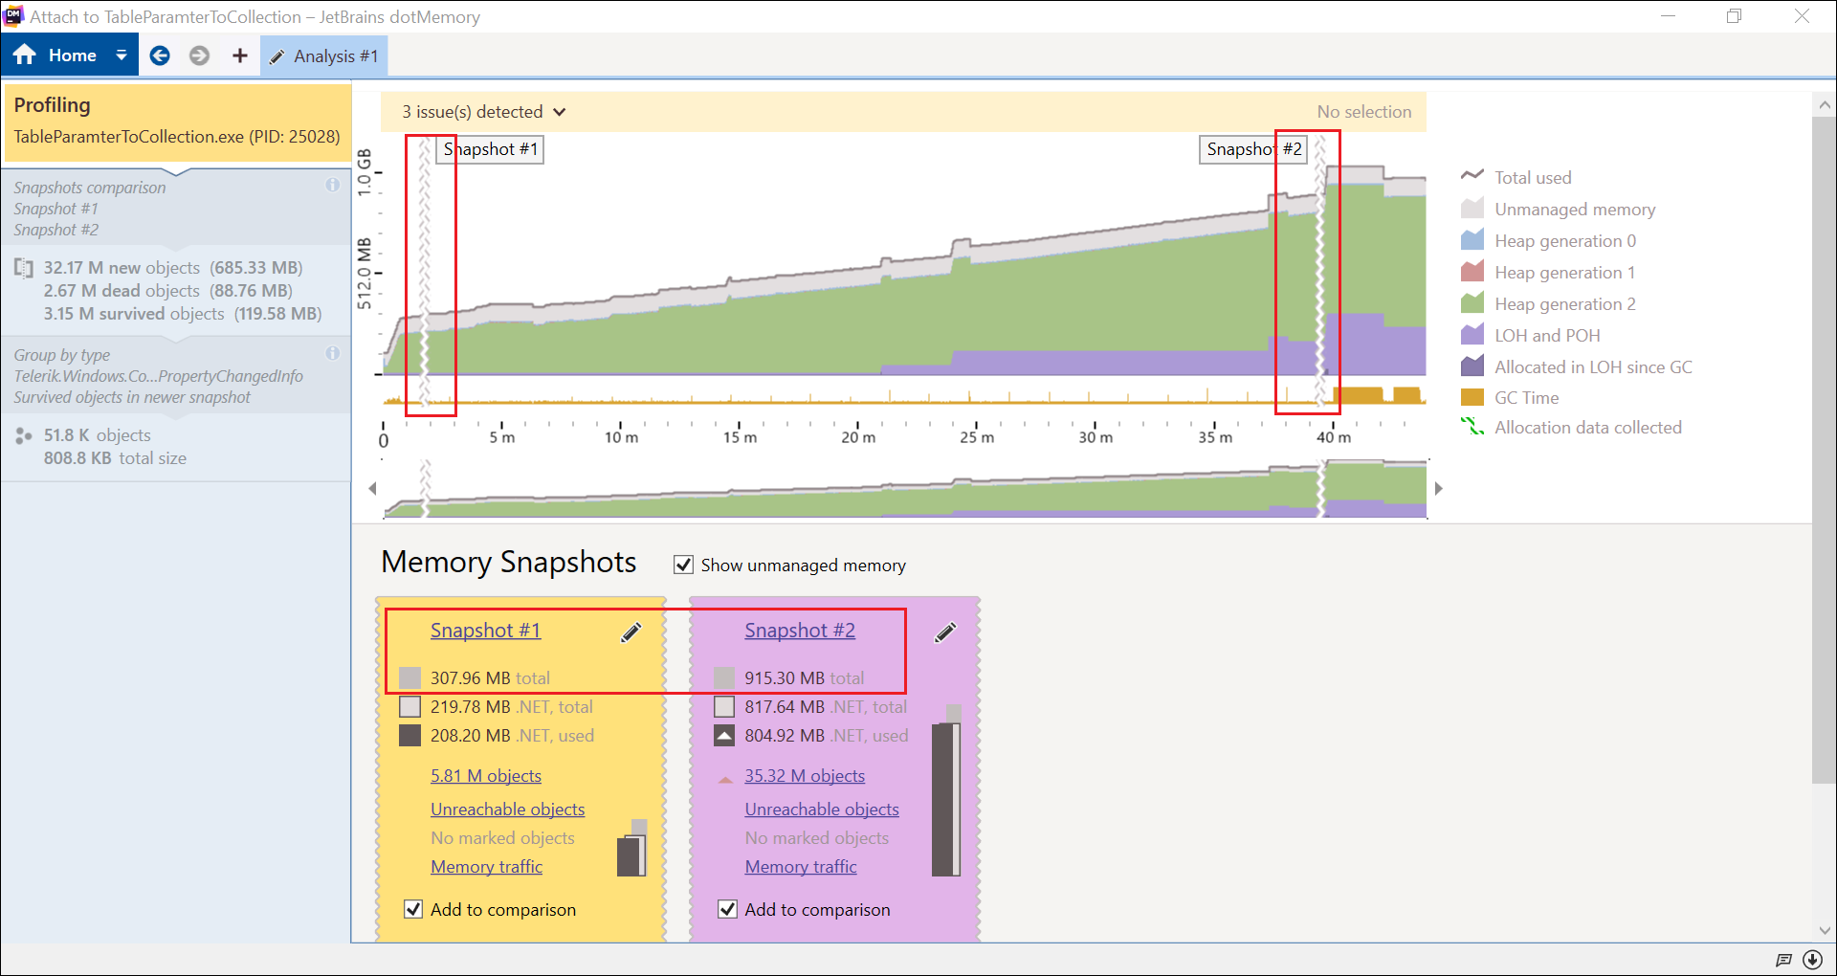
Task: Open Unreachable objects for Snapshot #2
Action: (822, 810)
